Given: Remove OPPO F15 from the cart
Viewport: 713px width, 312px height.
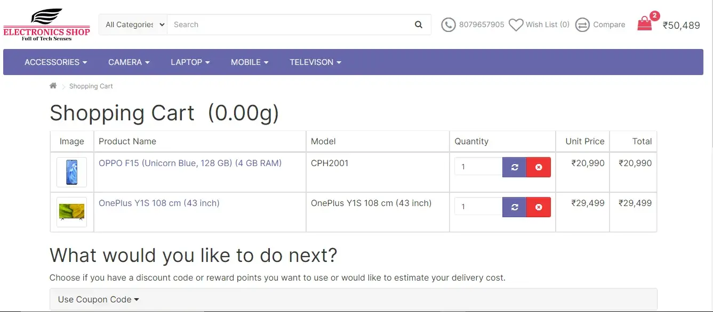Looking at the screenshot, I should (x=539, y=167).
